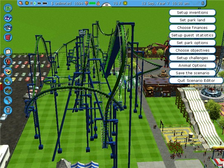This screenshot has height=168, width=224.
Task: Click Quit Scenario Editor button
Action: tap(196, 81)
